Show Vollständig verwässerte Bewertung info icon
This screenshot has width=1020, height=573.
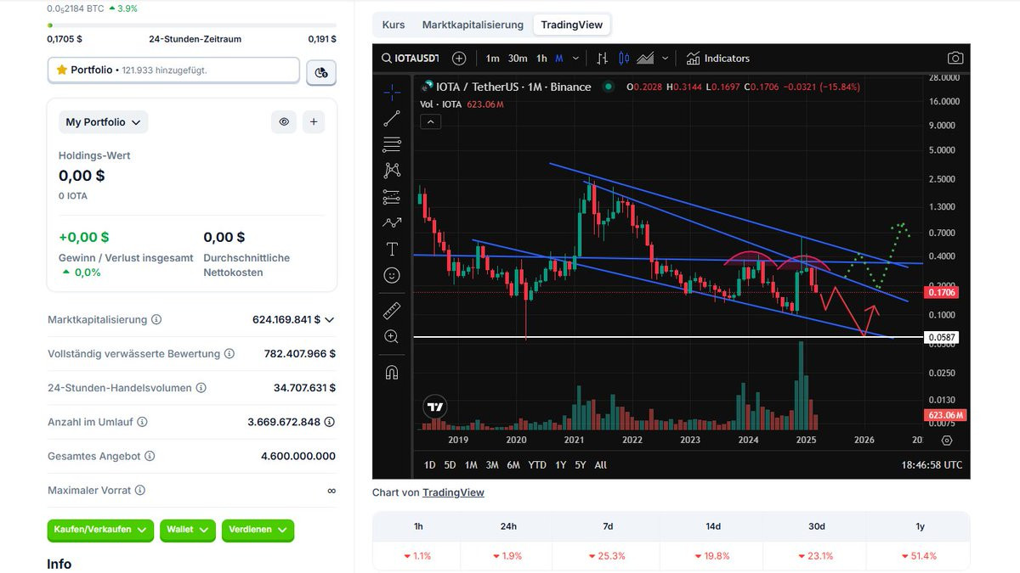[x=229, y=354]
